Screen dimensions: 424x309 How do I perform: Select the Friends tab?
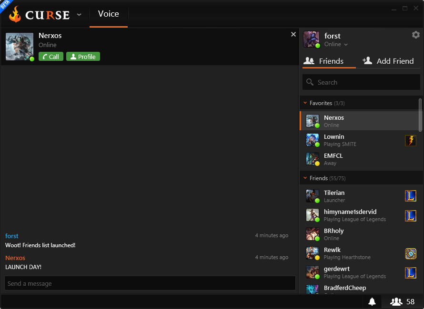click(x=329, y=61)
